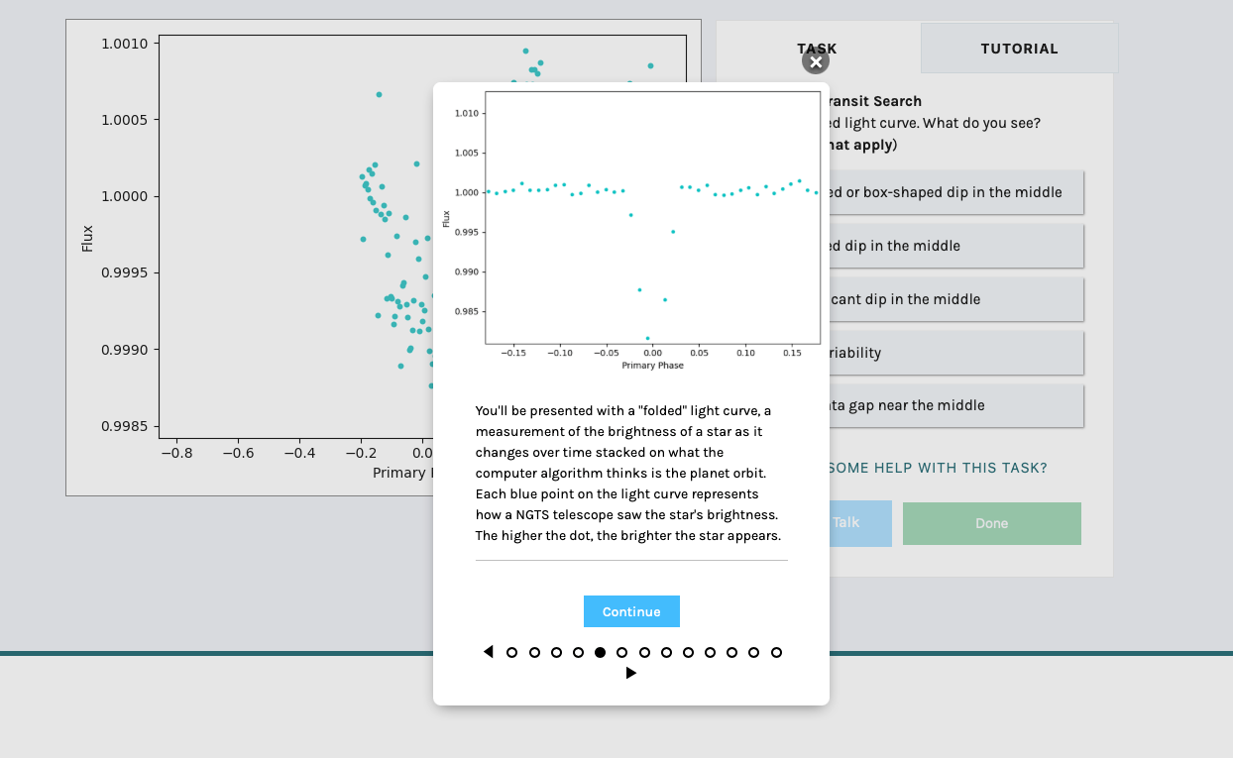The height and width of the screenshot is (758, 1233).
Task: Choose the second 'dip in the middle' answer
Action: 955,246
